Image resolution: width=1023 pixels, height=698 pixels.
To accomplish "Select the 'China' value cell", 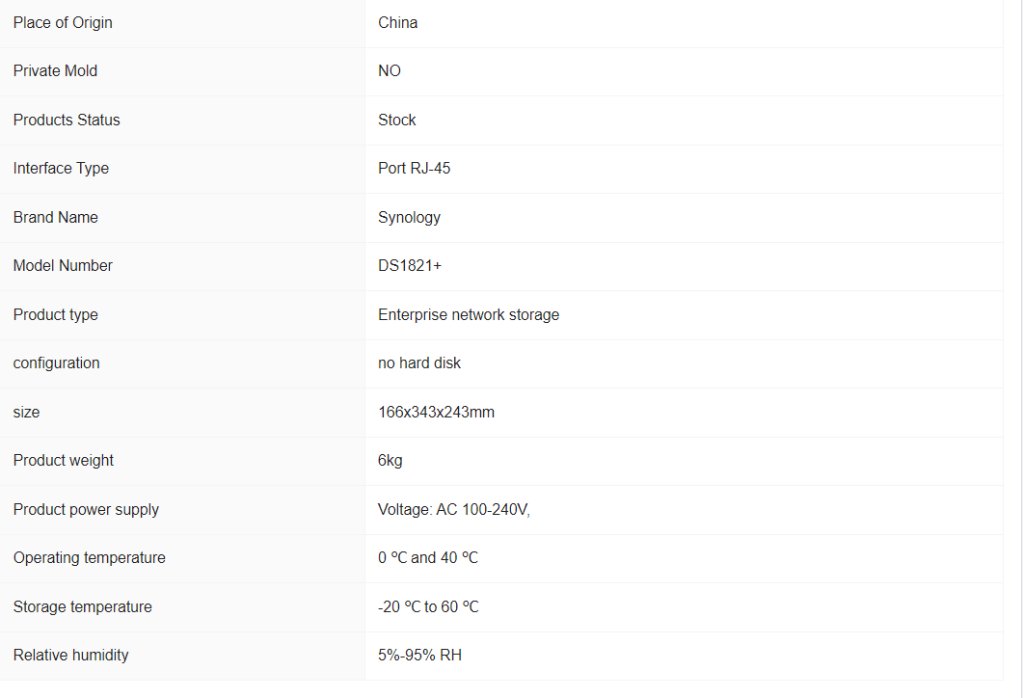I will [x=397, y=22].
